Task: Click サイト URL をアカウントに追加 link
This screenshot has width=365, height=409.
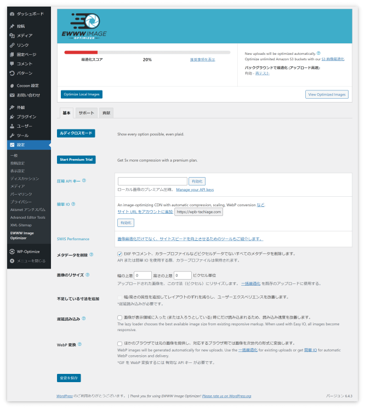Action: tap(145, 212)
